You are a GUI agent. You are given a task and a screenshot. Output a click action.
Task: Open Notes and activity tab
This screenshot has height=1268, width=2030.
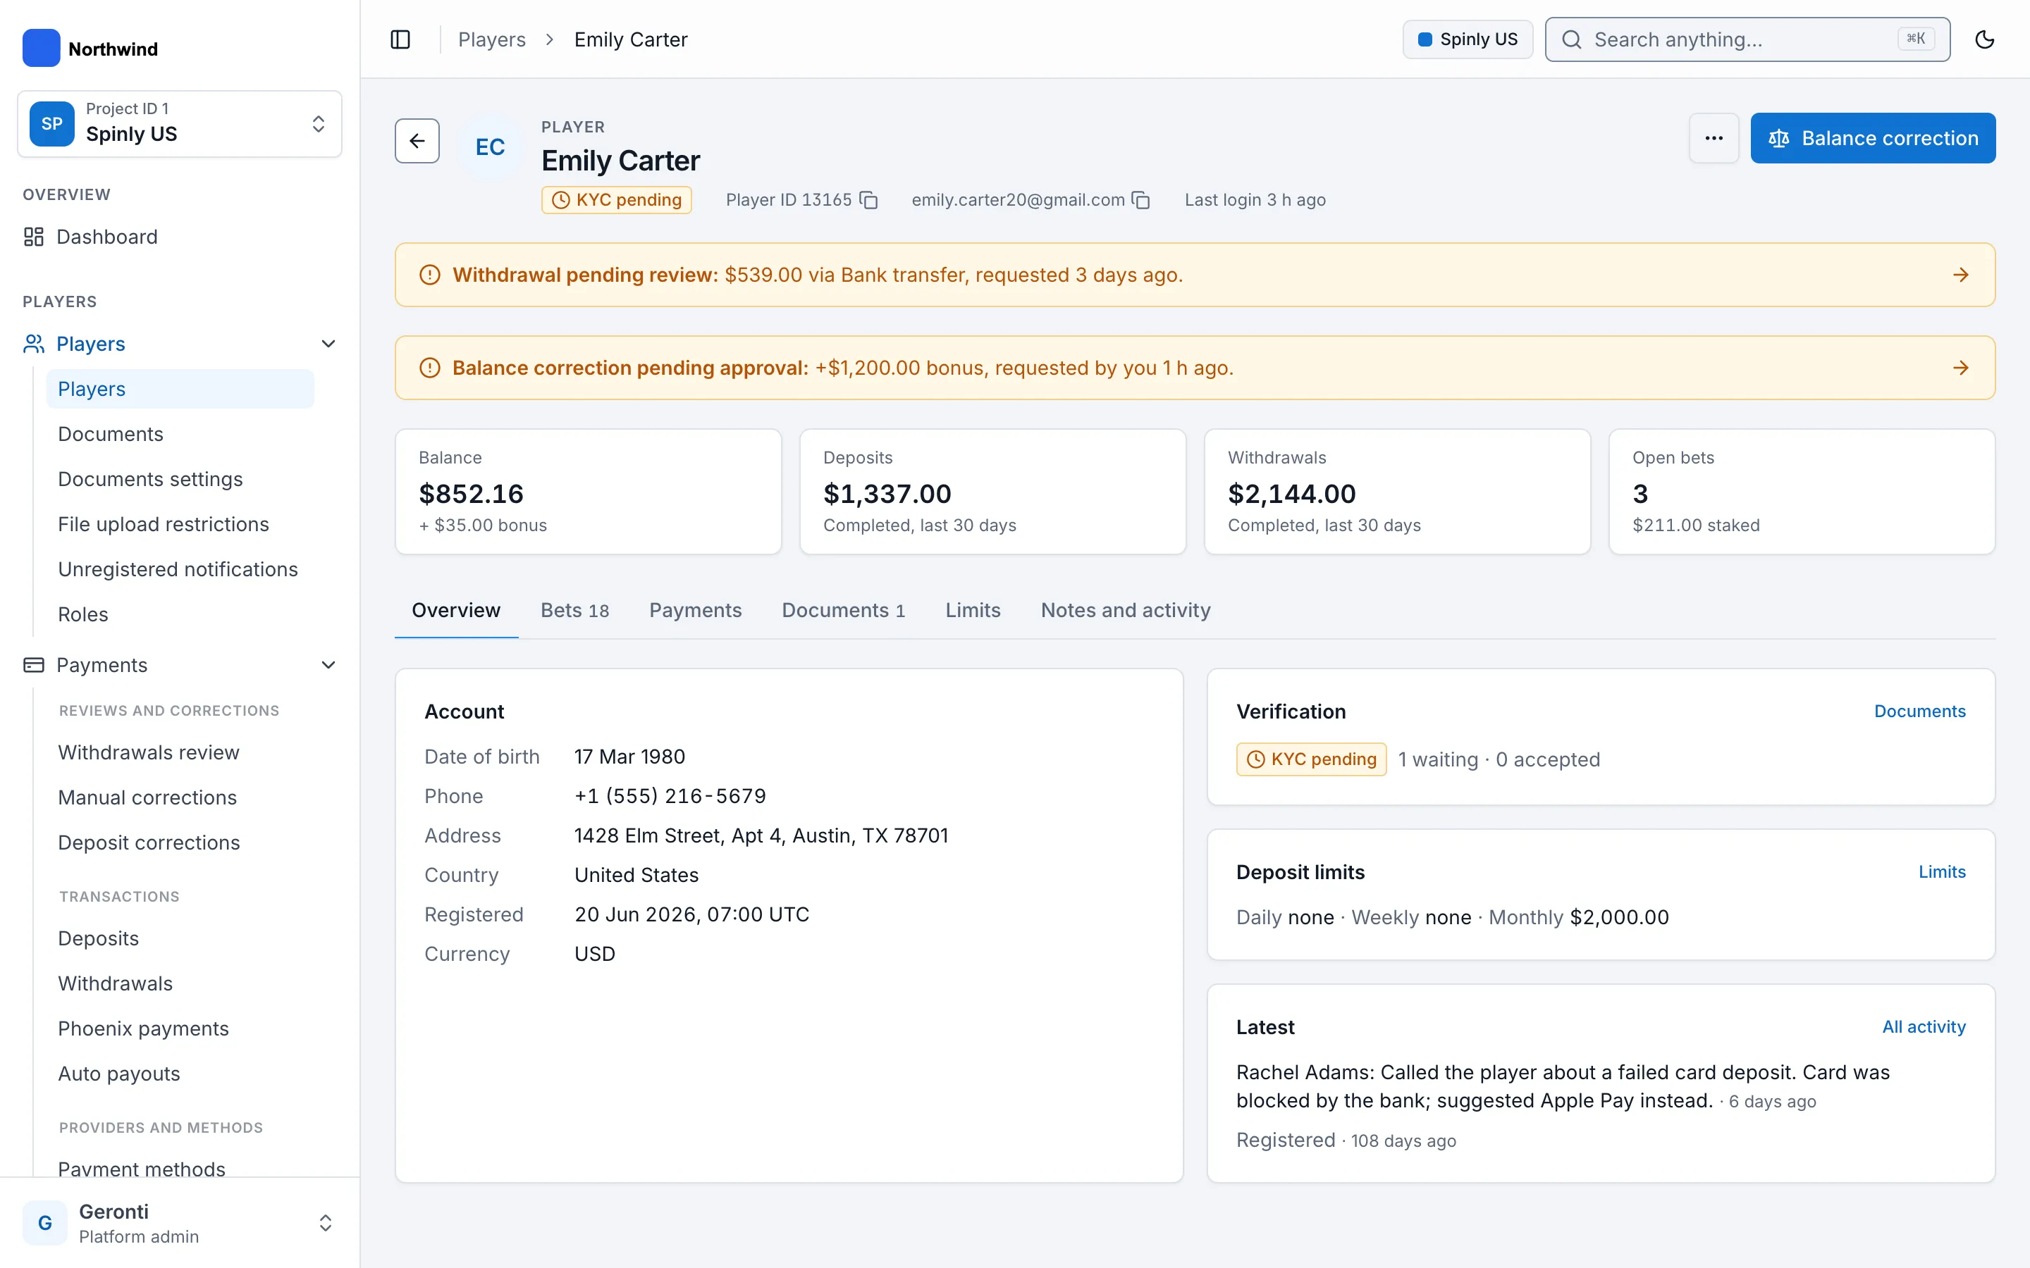(x=1126, y=611)
